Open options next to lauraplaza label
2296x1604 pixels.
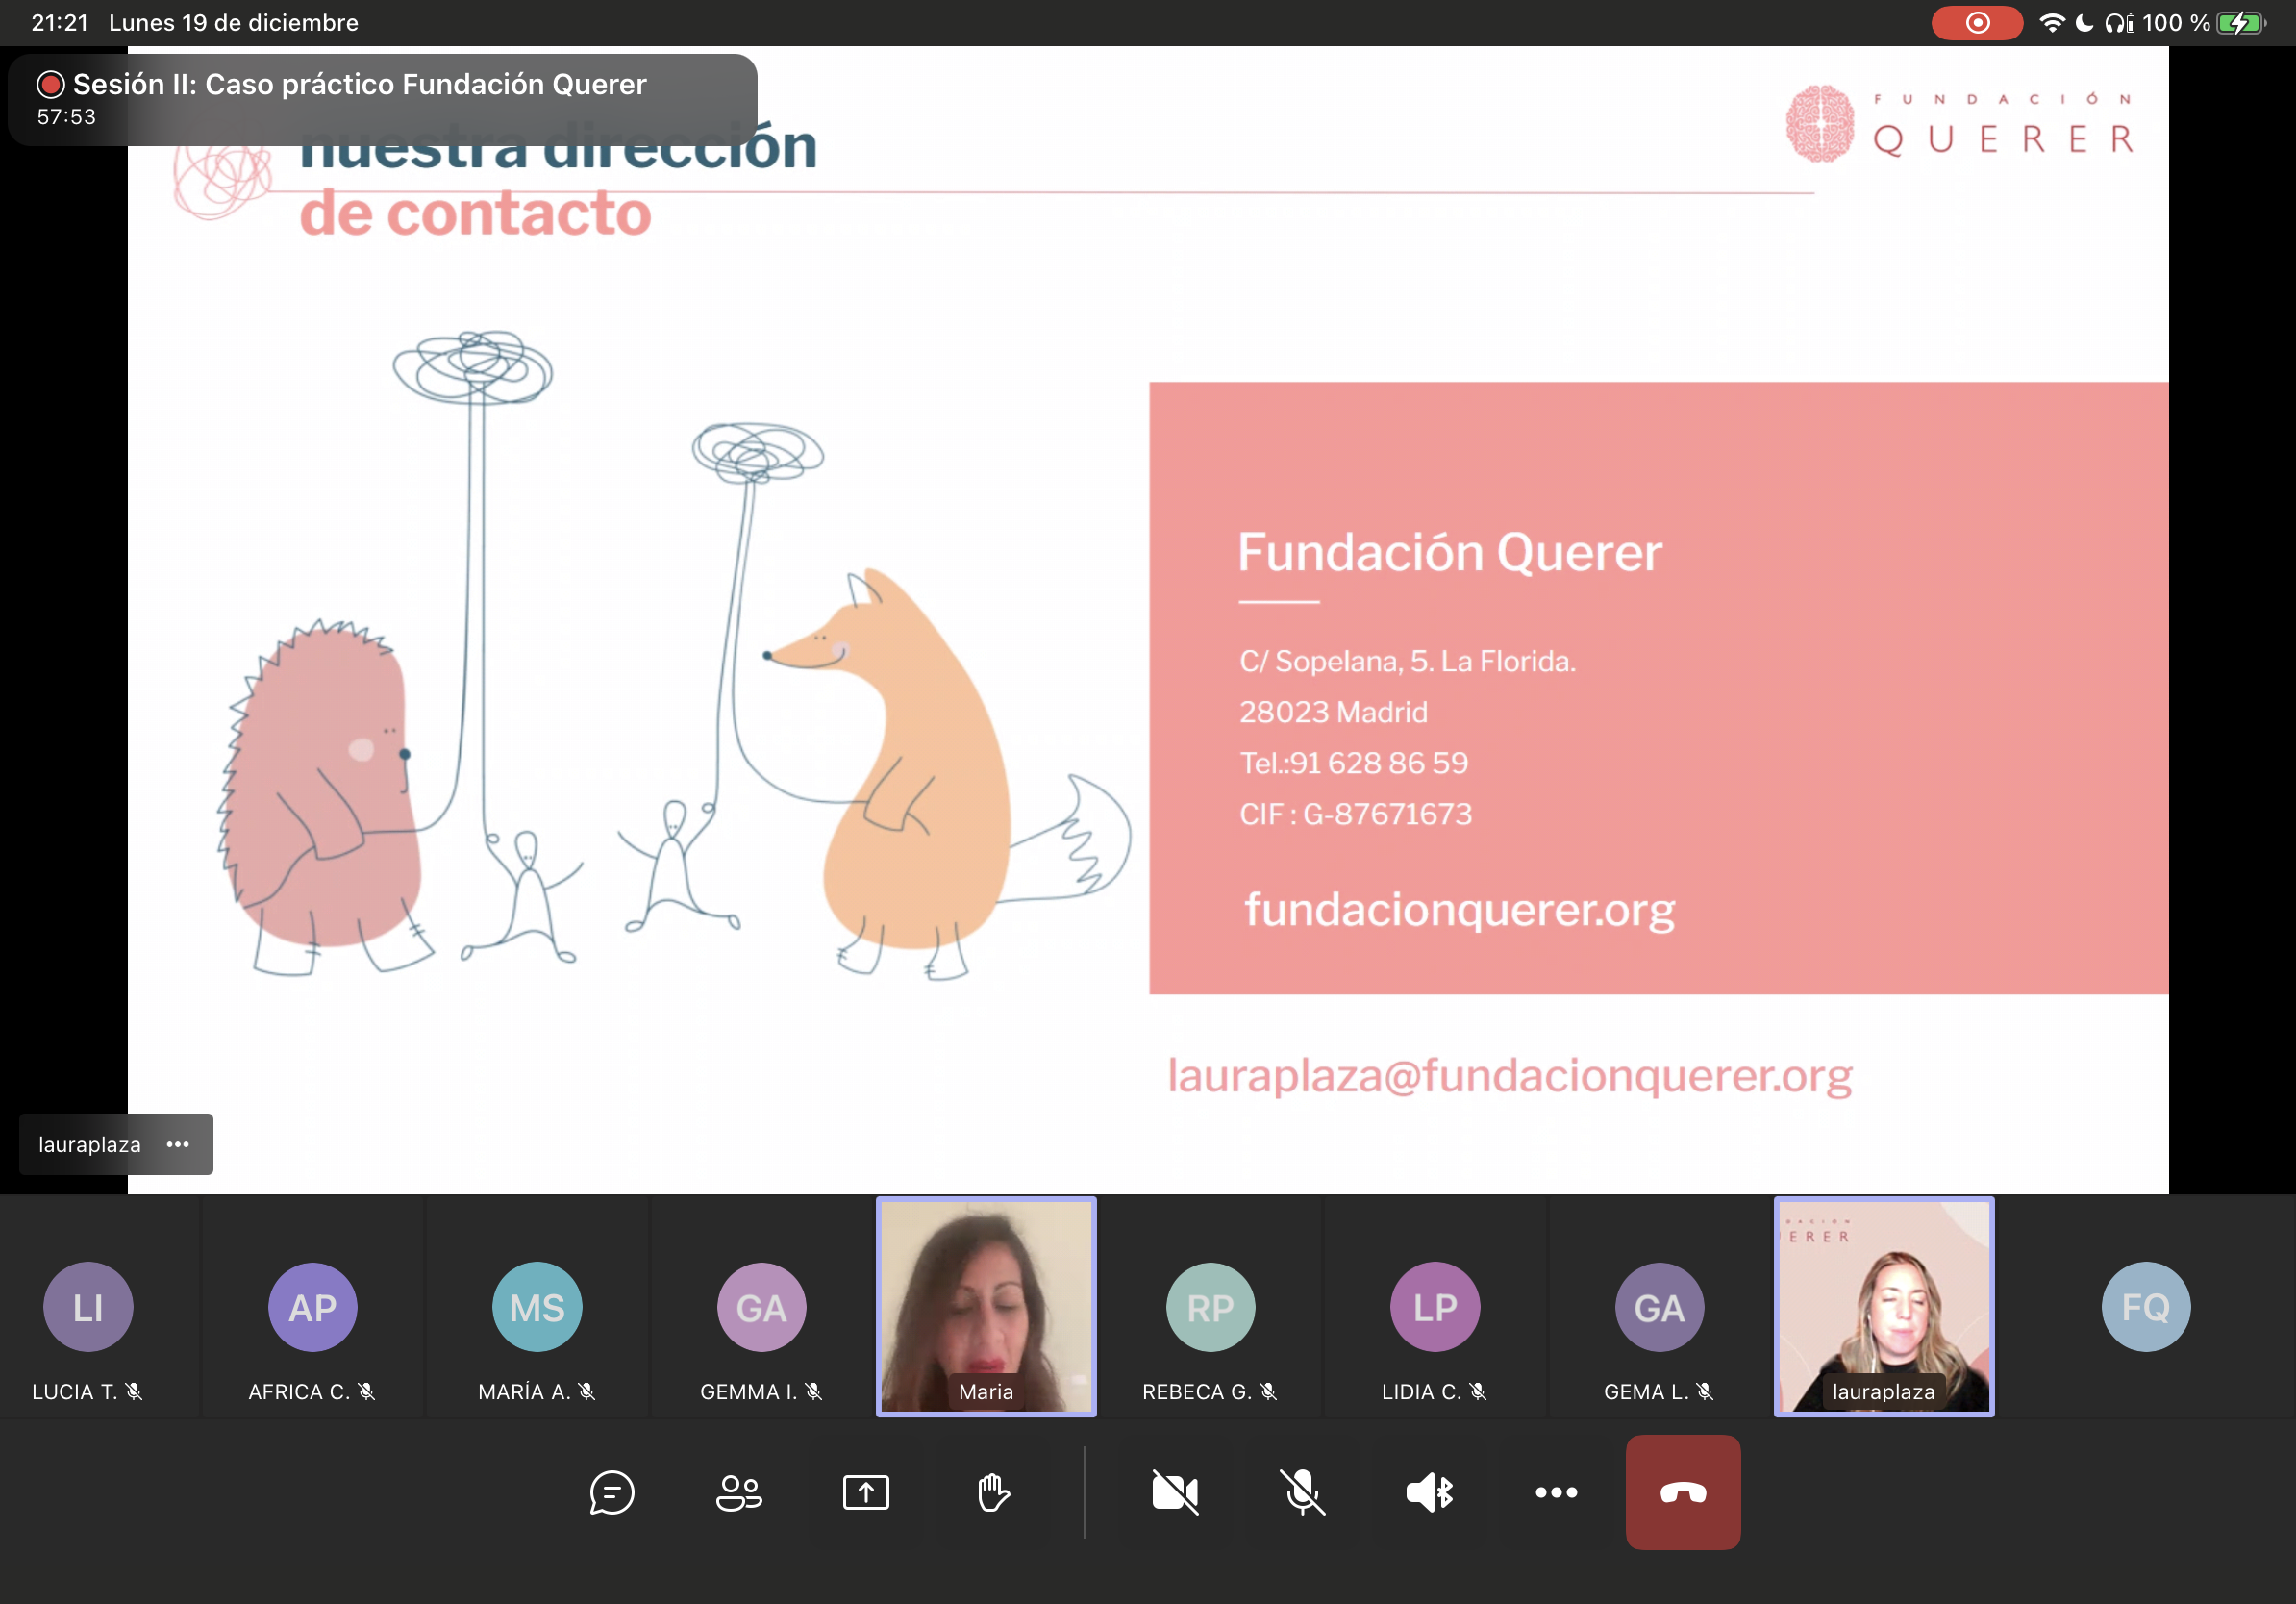178,1144
